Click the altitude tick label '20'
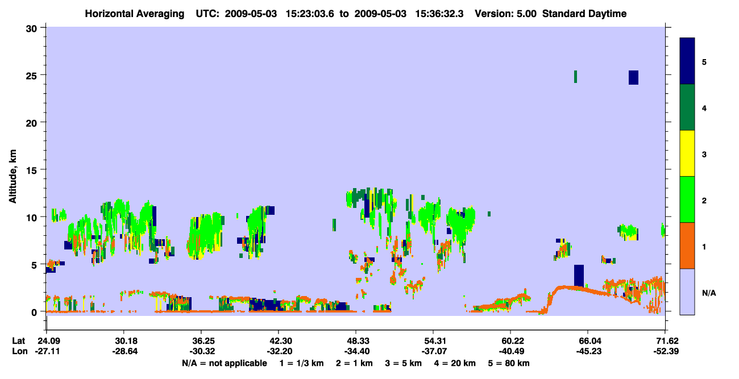 [33, 122]
